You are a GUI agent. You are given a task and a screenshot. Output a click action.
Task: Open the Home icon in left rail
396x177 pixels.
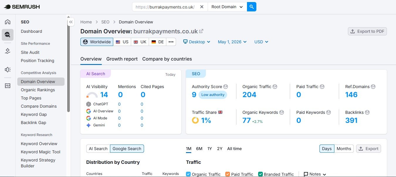(8, 22)
